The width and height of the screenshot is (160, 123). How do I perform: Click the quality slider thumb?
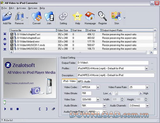coord(116,93)
